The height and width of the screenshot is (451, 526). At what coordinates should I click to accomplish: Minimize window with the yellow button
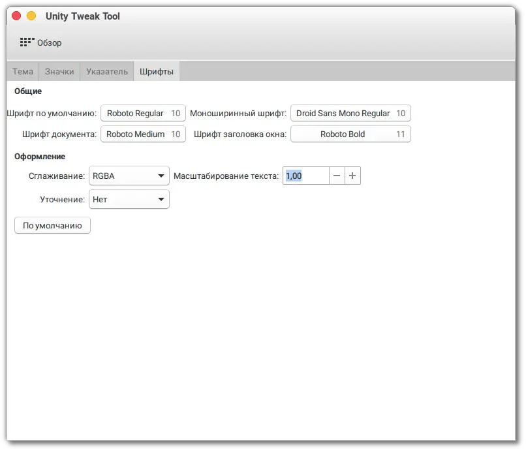[x=31, y=16]
